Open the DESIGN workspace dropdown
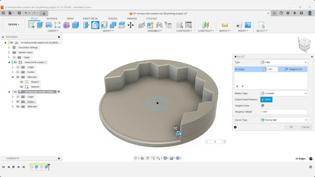Image resolution: width=315 pixels, height=177 pixels. click(14, 25)
